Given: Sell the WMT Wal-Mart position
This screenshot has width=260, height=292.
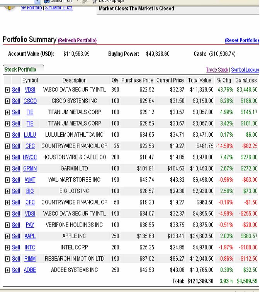Looking at the screenshot, I should (x=16, y=180).
